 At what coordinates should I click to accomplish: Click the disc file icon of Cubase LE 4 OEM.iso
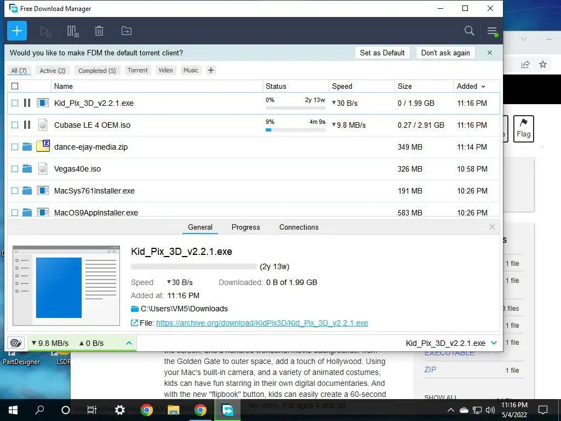[43, 125]
